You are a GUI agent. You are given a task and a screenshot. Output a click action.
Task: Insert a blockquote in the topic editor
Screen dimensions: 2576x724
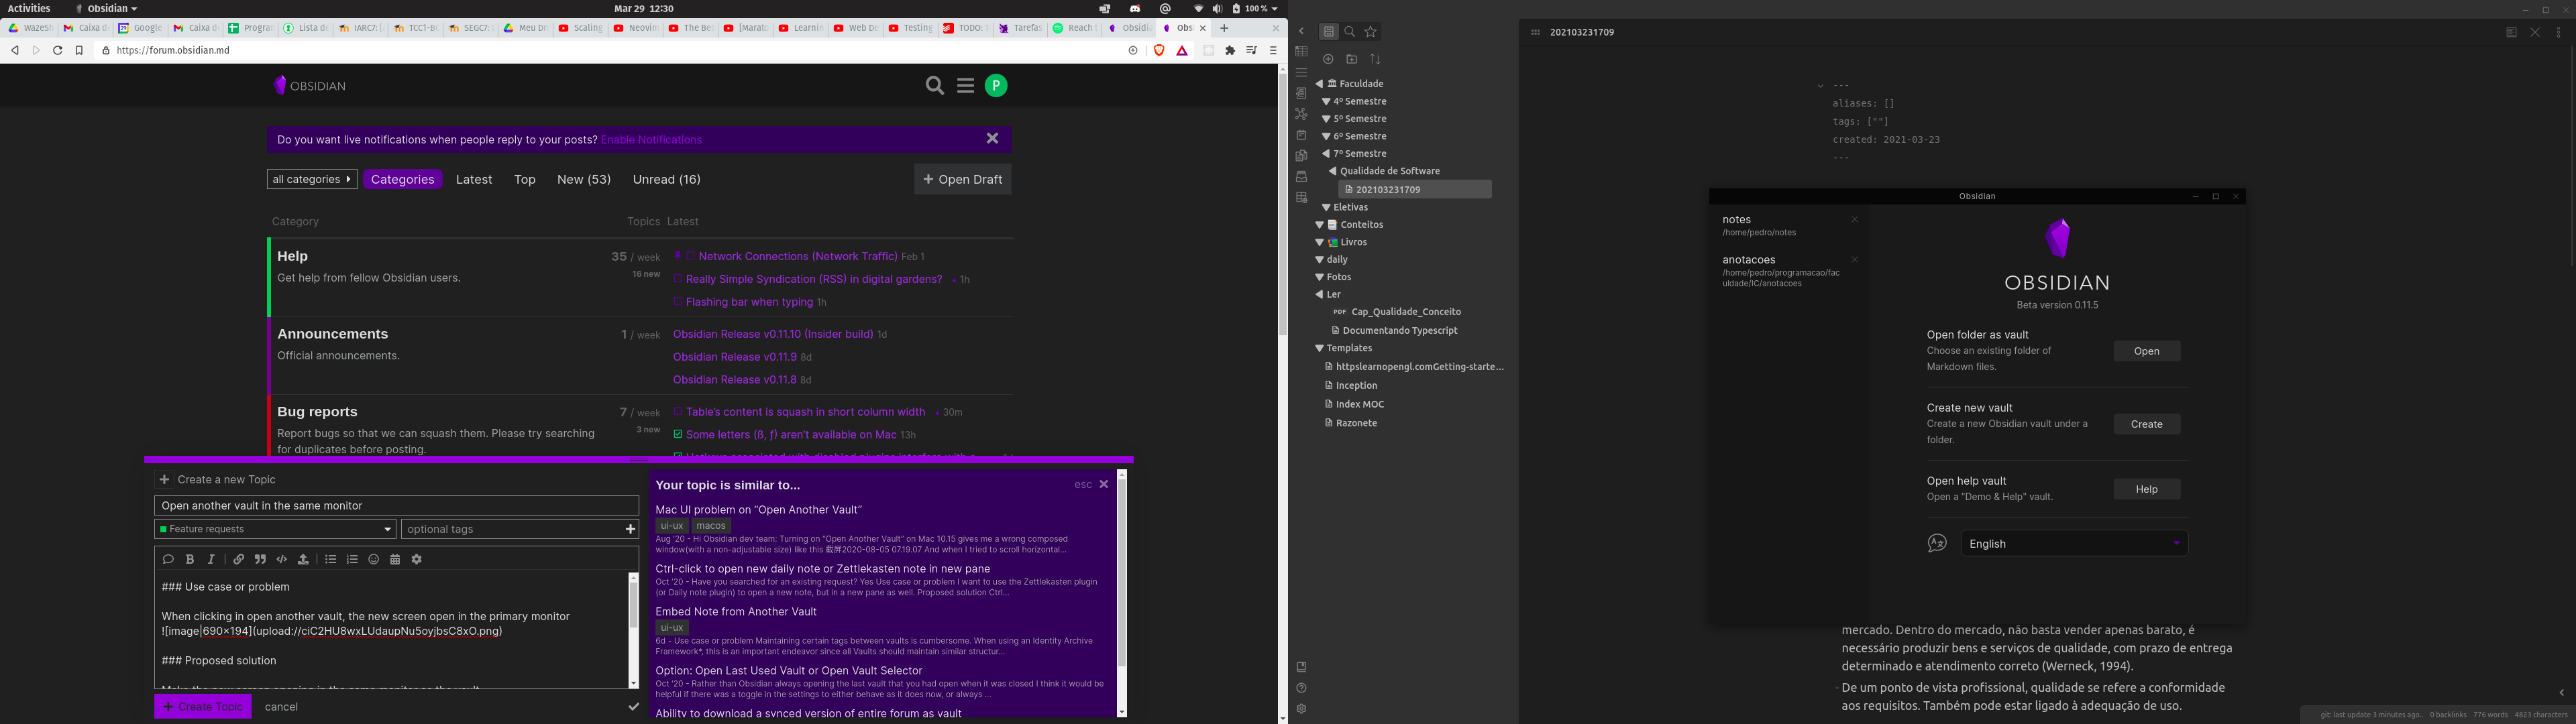pos(260,560)
